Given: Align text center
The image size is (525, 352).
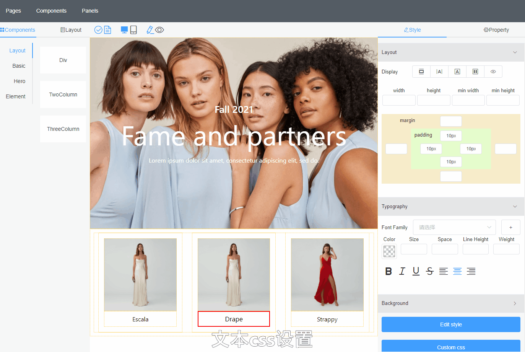Looking at the screenshot, I should 457,271.
